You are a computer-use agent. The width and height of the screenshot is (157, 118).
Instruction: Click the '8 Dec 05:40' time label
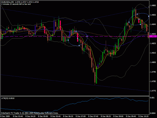56,116
